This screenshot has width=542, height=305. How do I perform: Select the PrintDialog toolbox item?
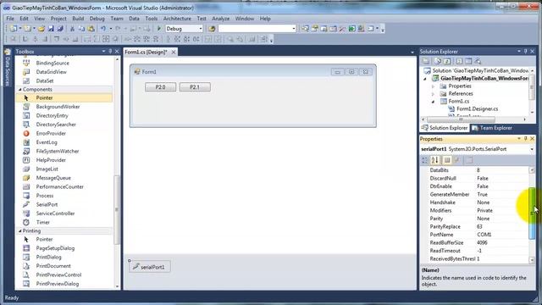(x=48, y=257)
